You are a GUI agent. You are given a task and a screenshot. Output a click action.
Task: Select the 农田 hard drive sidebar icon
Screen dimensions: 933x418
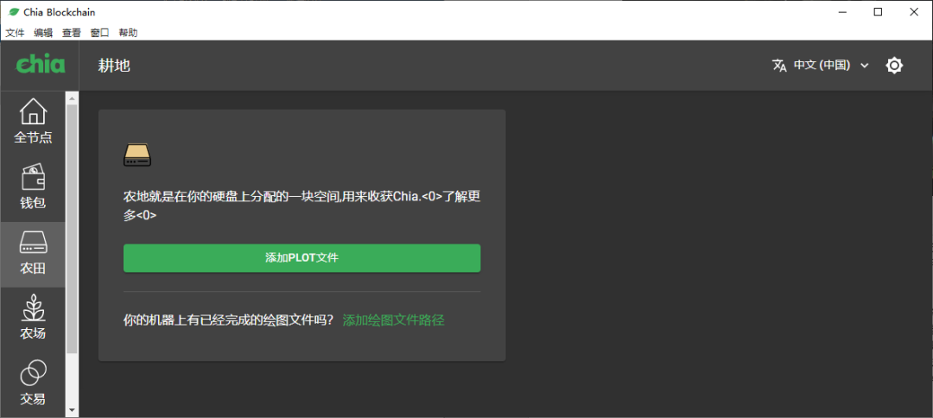coord(33,243)
